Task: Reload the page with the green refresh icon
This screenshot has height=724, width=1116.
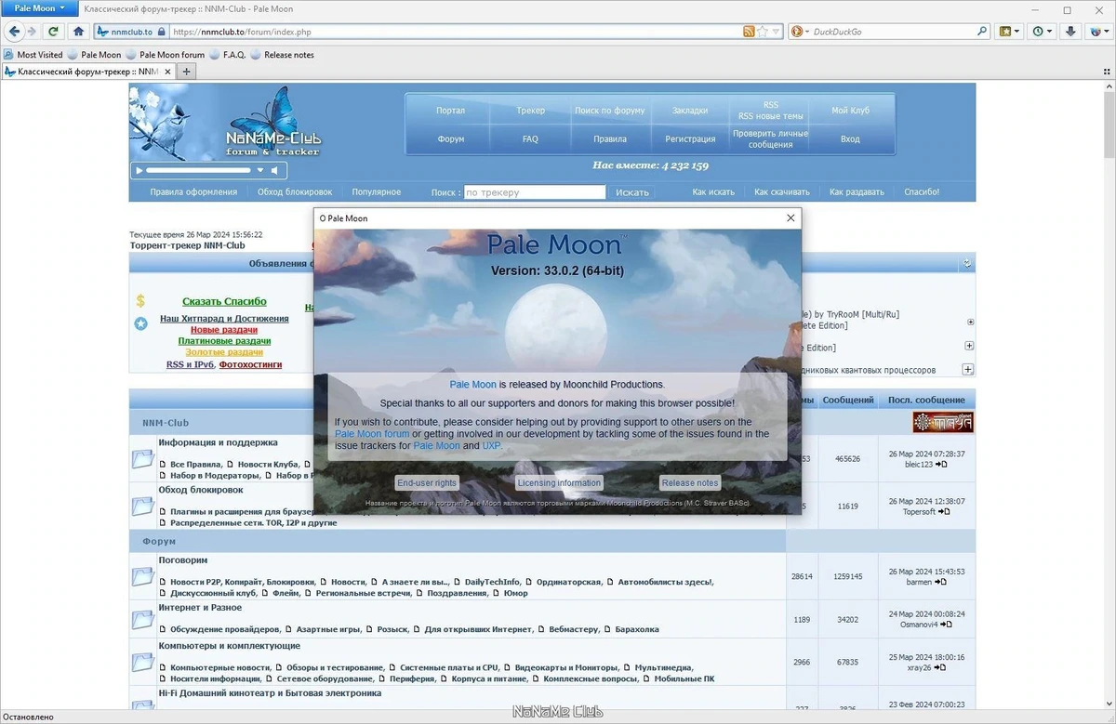Action: coord(54,31)
